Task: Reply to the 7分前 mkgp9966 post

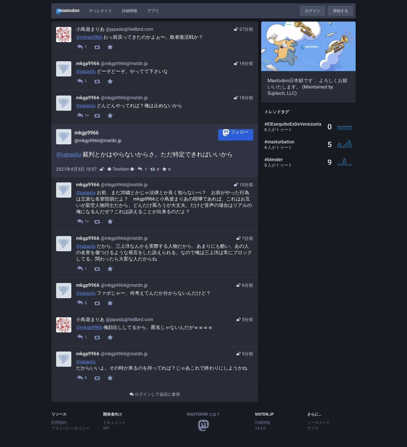Action: click(x=80, y=269)
